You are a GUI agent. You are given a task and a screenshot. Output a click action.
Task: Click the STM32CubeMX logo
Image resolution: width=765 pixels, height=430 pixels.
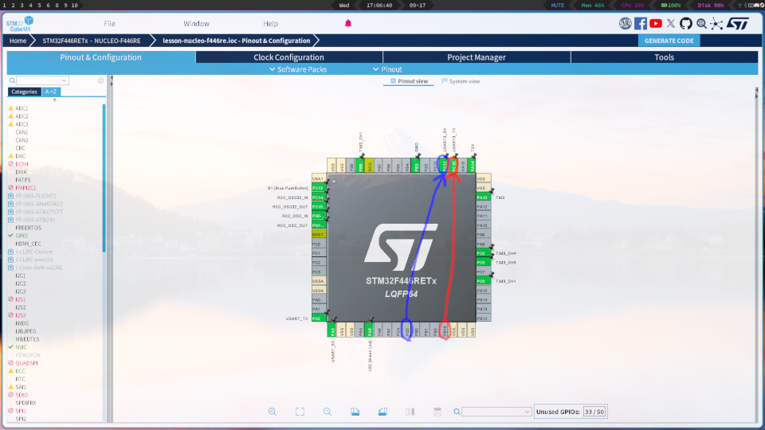[20, 24]
